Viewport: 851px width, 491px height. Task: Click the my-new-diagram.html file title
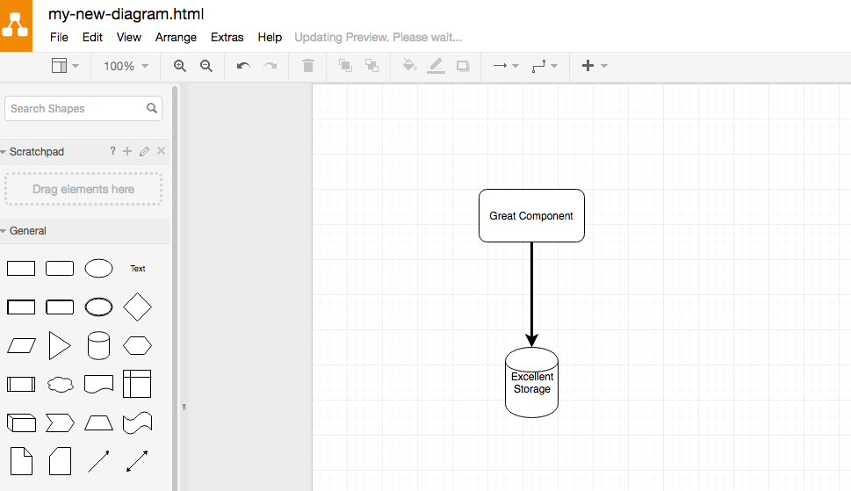tap(126, 14)
